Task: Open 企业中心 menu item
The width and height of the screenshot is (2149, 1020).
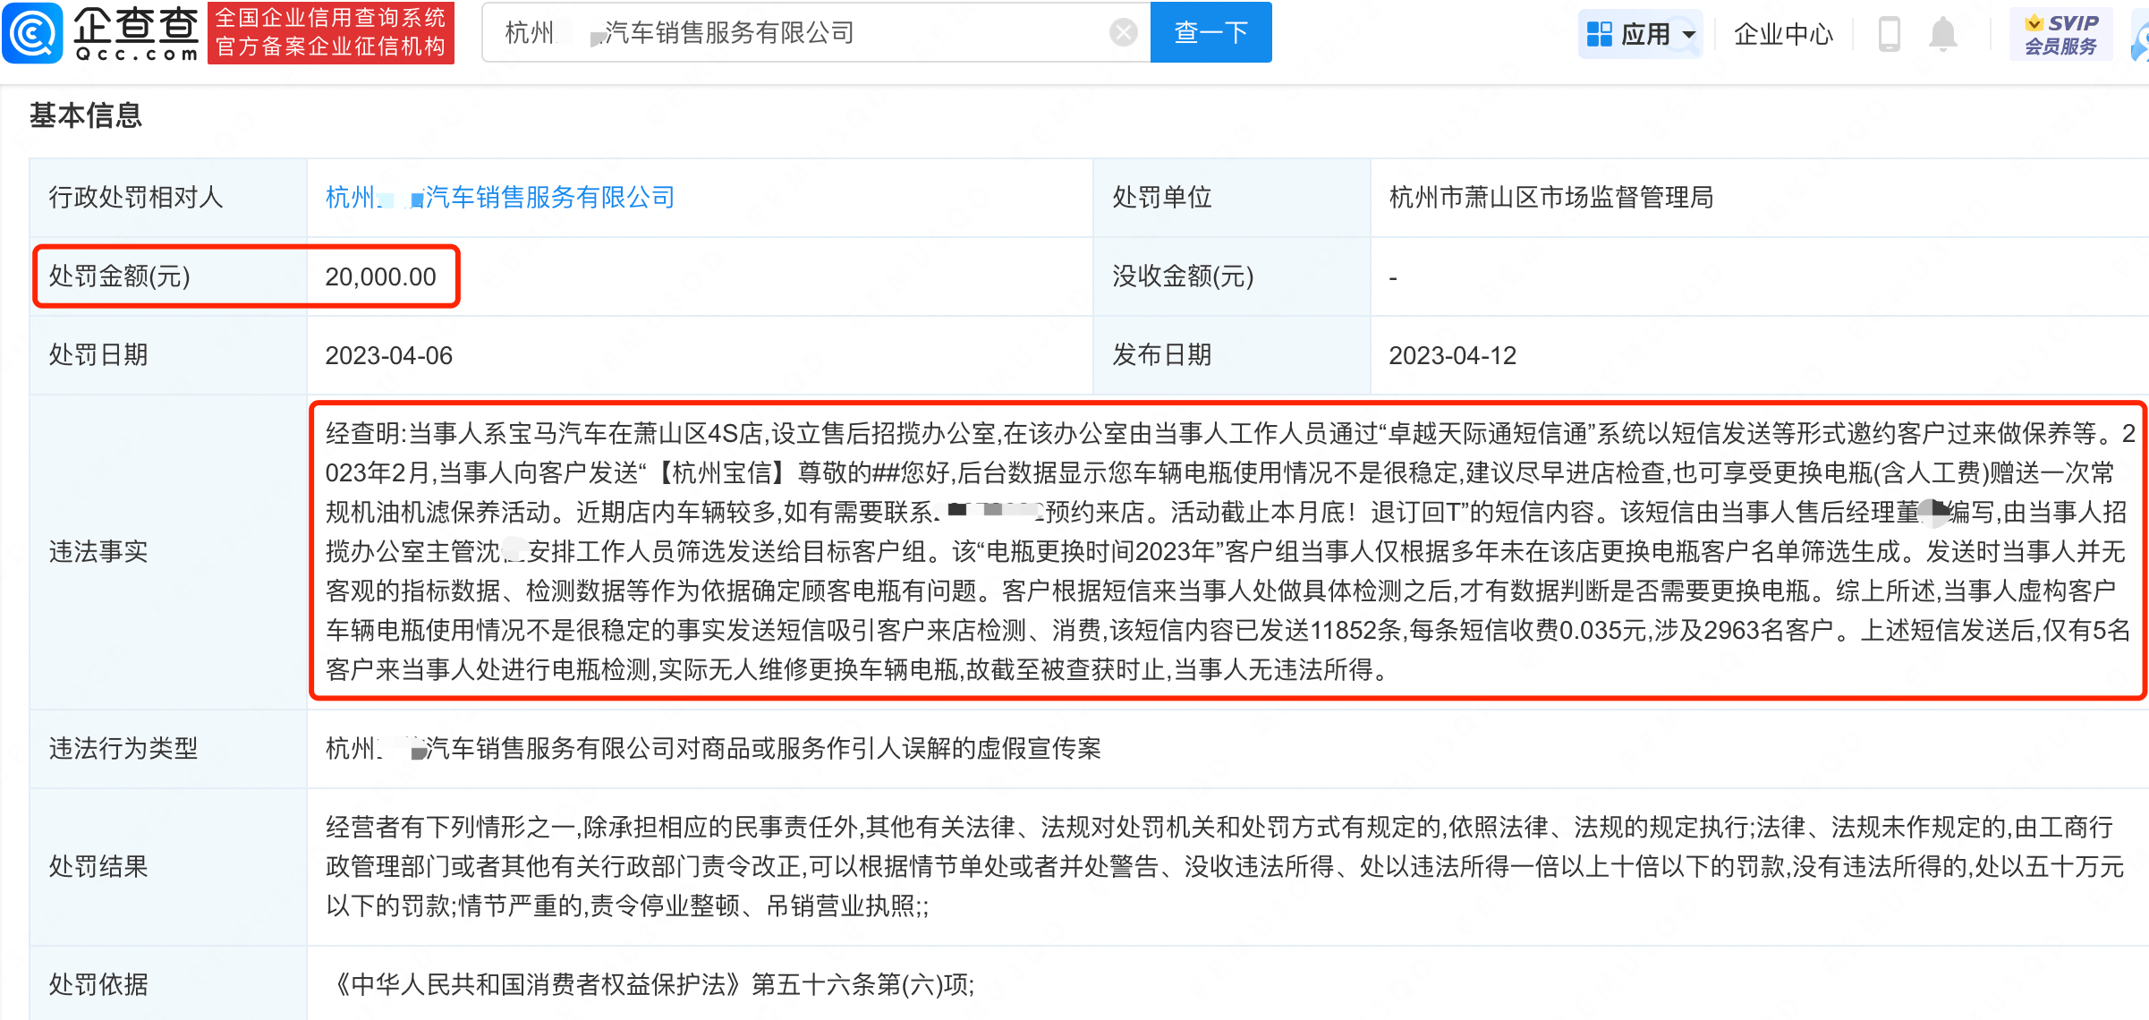Action: (1783, 34)
